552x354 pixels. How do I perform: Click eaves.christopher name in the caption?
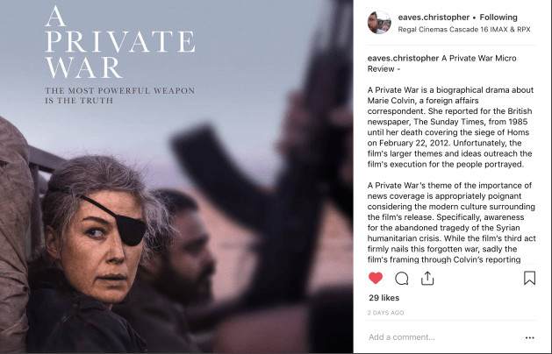point(403,59)
